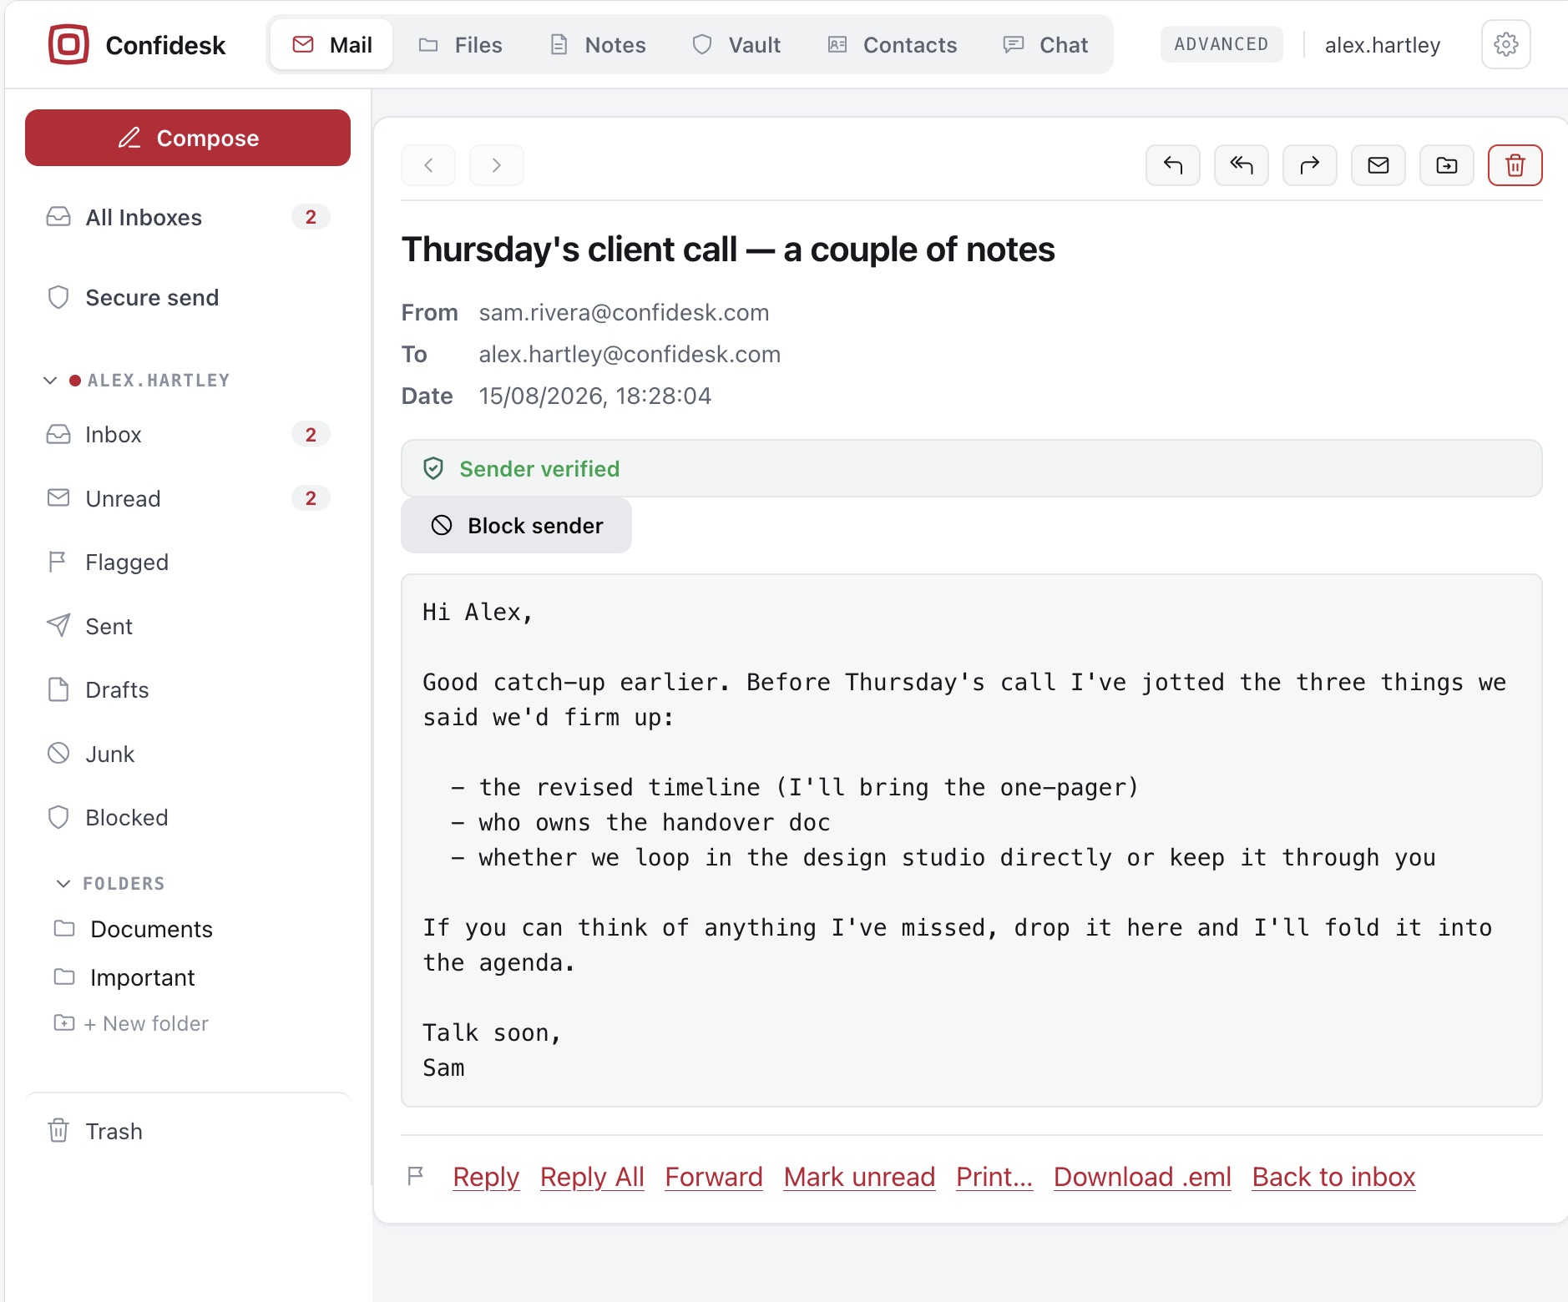Click the Block sender button
The image size is (1568, 1302).
coord(516,526)
